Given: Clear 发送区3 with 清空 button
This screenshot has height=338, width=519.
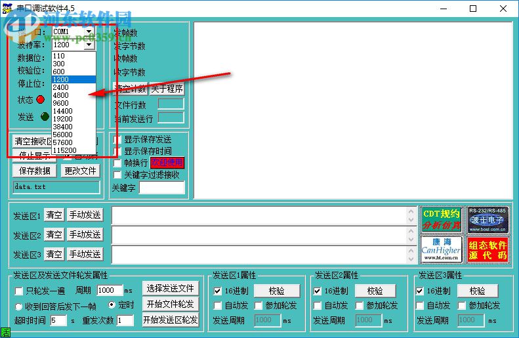Looking at the screenshot, I should pyautogui.click(x=54, y=254).
